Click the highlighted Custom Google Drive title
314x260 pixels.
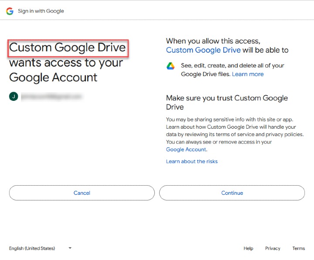[x=68, y=47]
